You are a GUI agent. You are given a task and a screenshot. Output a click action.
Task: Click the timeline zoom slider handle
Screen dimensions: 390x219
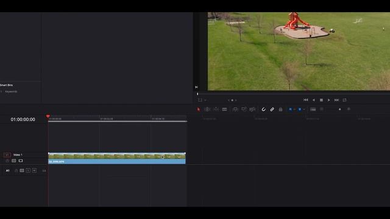(340, 109)
